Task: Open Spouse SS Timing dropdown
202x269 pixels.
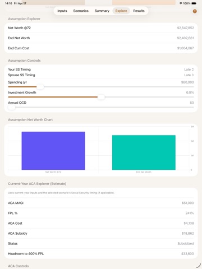Action: (189, 75)
